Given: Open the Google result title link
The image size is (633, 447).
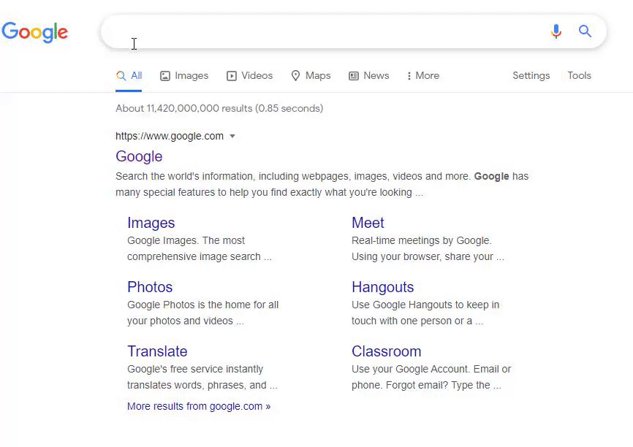Looking at the screenshot, I should point(139,156).
